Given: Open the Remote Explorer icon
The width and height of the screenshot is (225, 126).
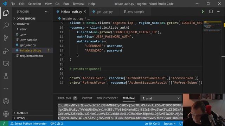Looking at the screenshot, I should [x=6, y=63].
